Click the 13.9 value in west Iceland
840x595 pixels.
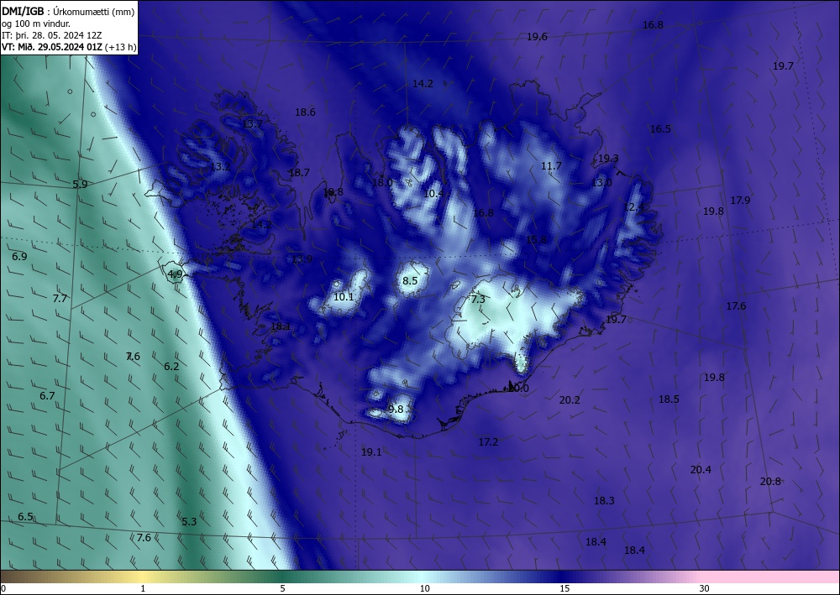pos(302,259)
